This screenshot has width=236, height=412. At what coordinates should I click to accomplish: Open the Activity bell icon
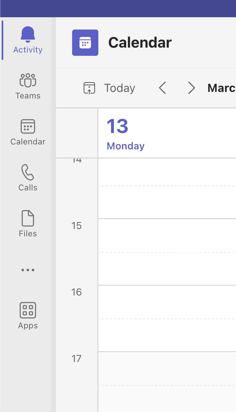pos(28,34)
